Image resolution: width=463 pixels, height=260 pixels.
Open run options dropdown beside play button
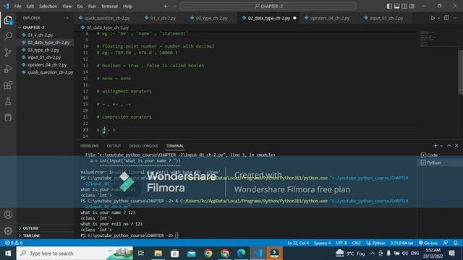point(438,18)
